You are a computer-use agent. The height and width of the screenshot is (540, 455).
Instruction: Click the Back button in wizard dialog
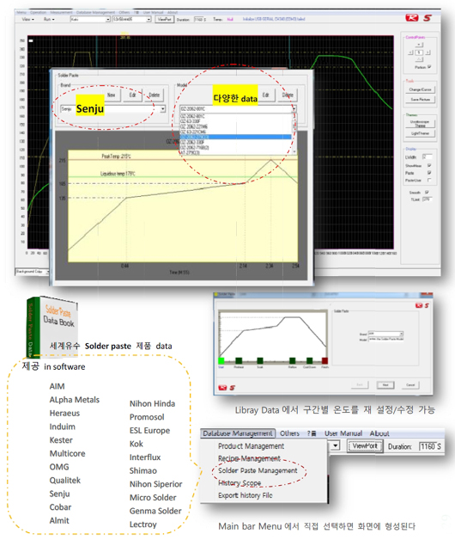coord(360,385)
